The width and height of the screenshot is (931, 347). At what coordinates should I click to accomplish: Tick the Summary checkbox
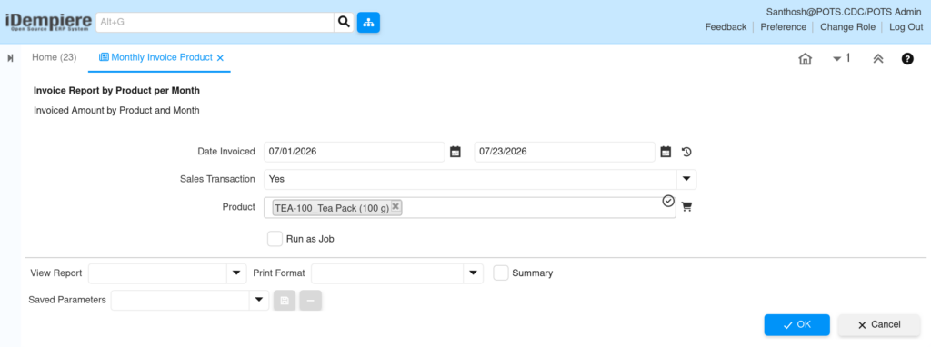coord(501,273)
